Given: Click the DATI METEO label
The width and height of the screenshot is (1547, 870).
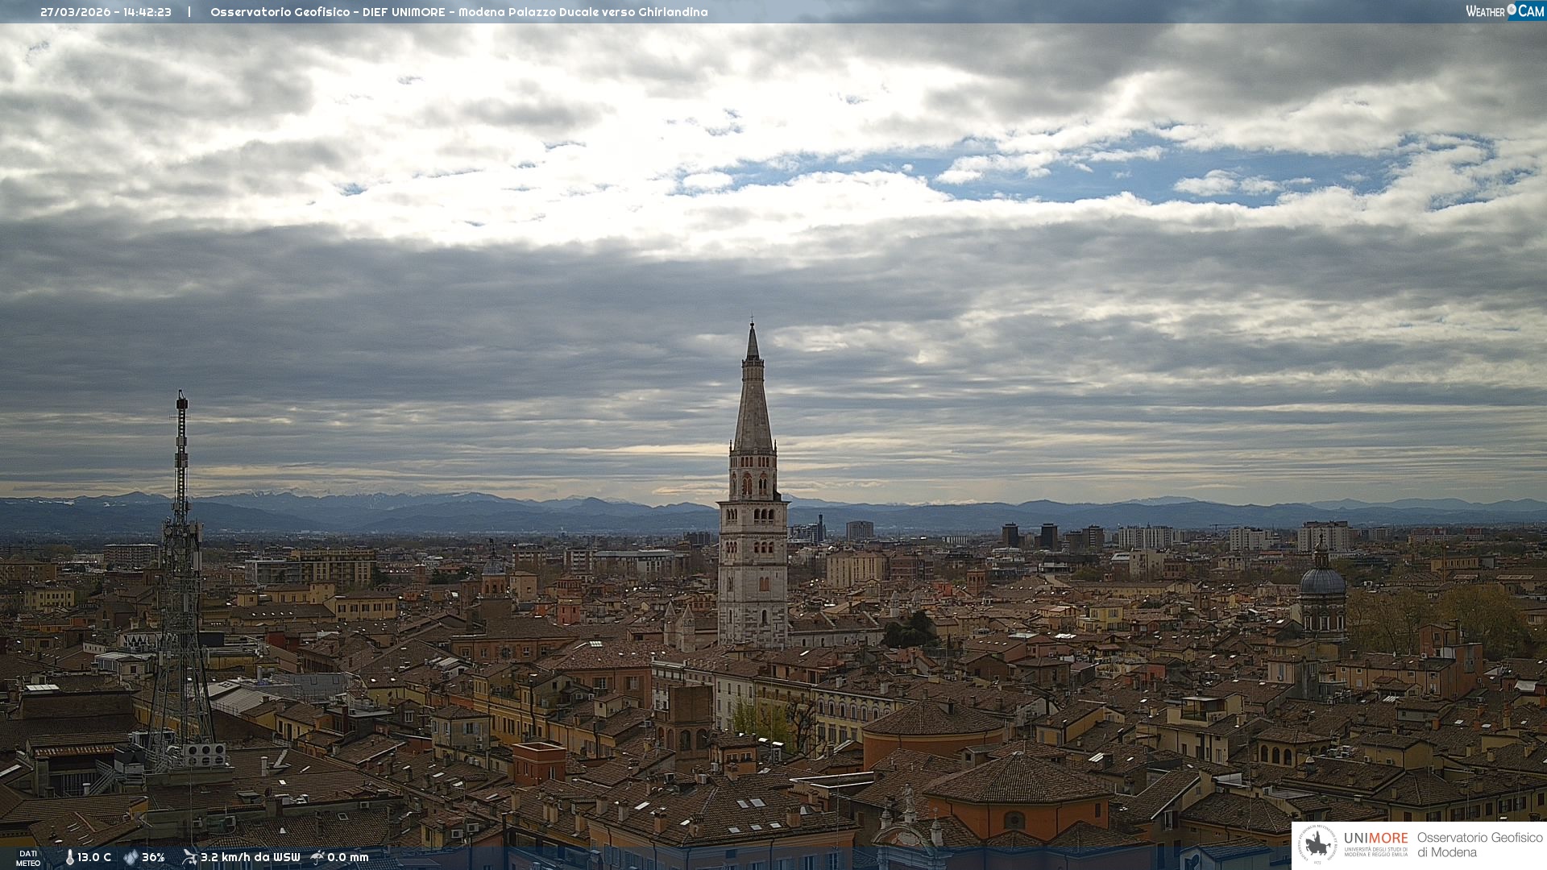Looking at the screenshot, I should [28, 858].
